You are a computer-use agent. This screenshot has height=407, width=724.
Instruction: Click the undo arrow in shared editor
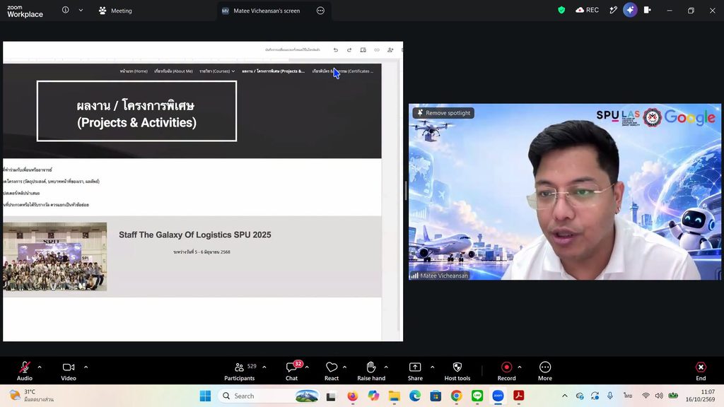[336, 50]
